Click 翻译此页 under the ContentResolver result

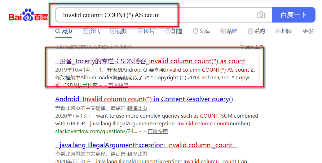[x=137, y=108]
